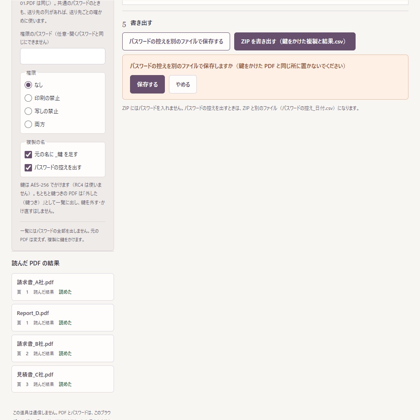This screenshot has width=420, height=420.
Task: Click the password save confirmation prompt text
Action: [238, 66]
